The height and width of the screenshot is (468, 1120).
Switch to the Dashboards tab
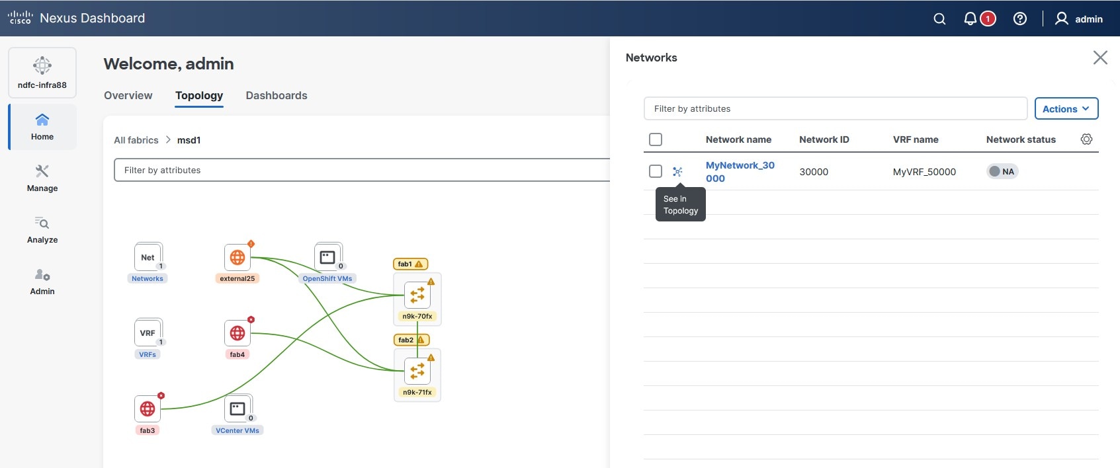pyautogui.click(x=277, y=95)
